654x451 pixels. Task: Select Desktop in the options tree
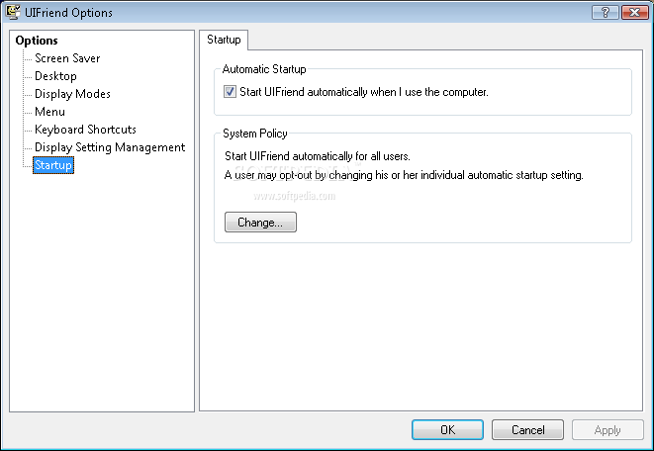coord(55,76)
